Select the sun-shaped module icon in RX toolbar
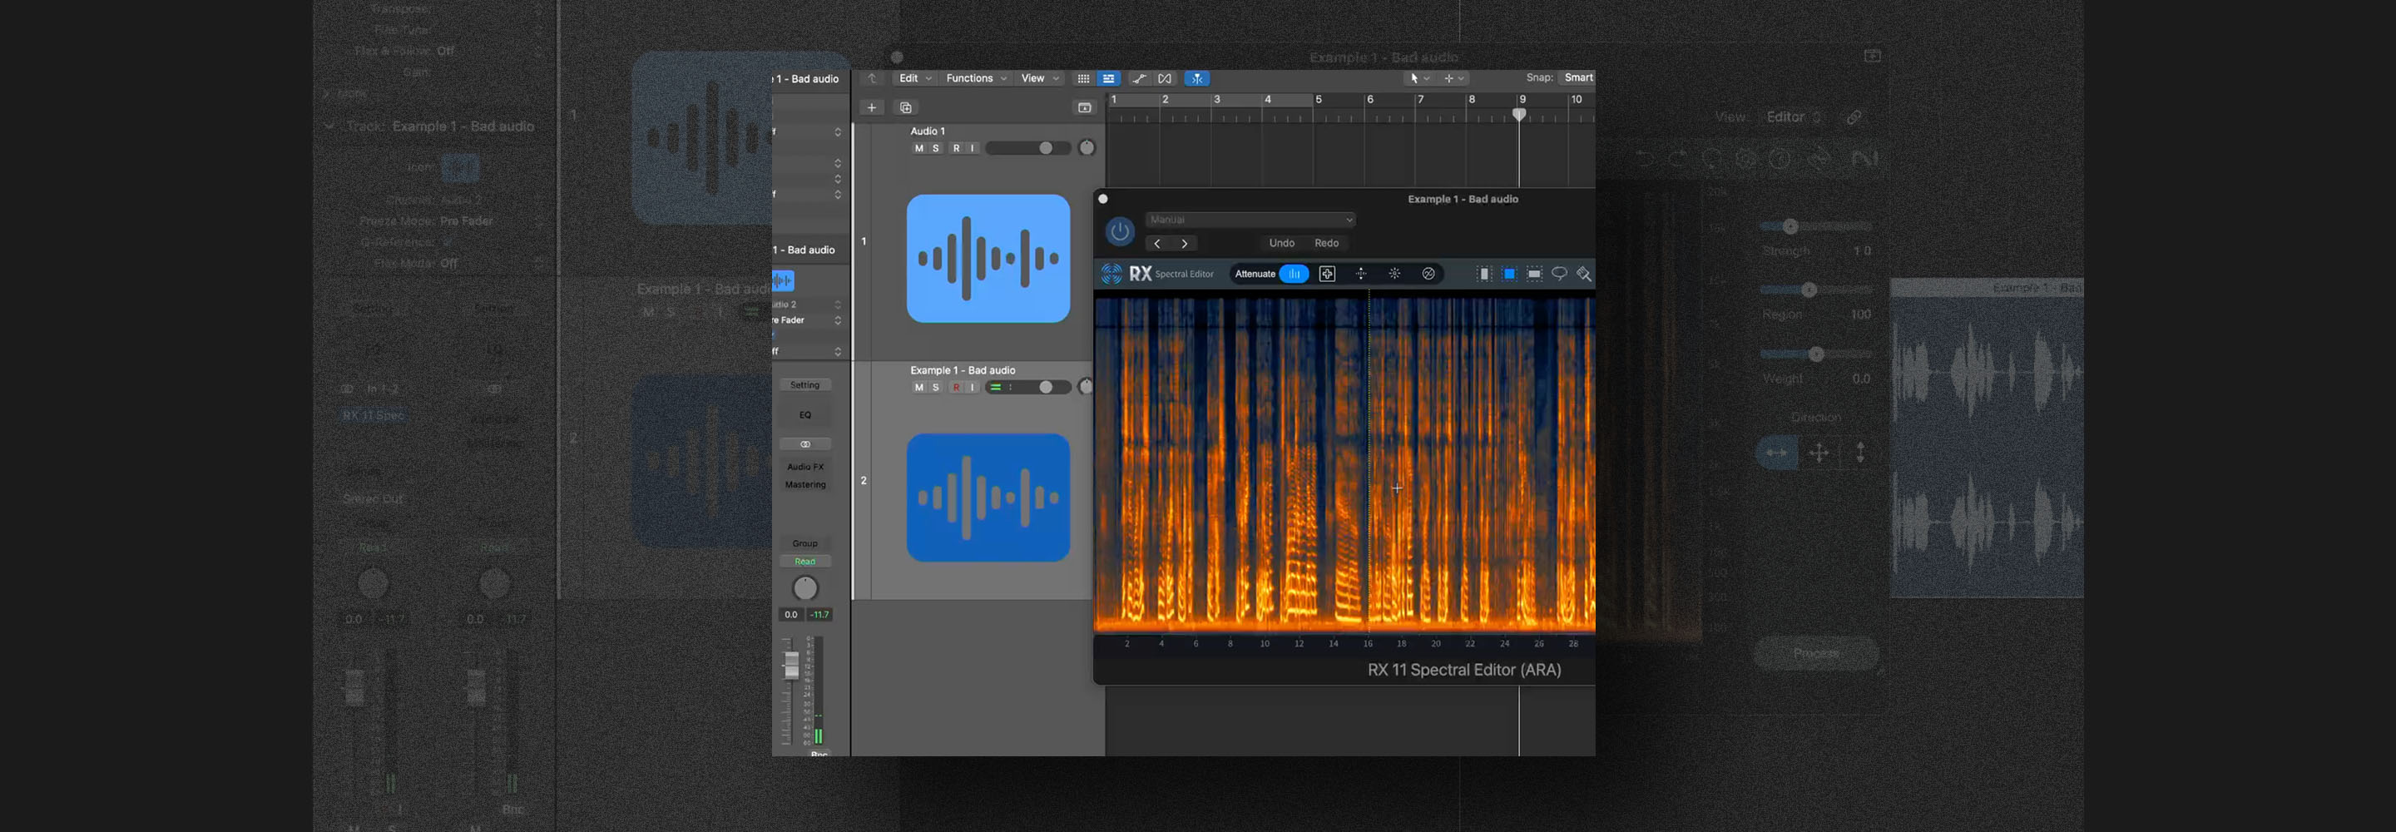Image resolution: width=2396 pixels, height=832 pixels. [x=1394, y=274]
